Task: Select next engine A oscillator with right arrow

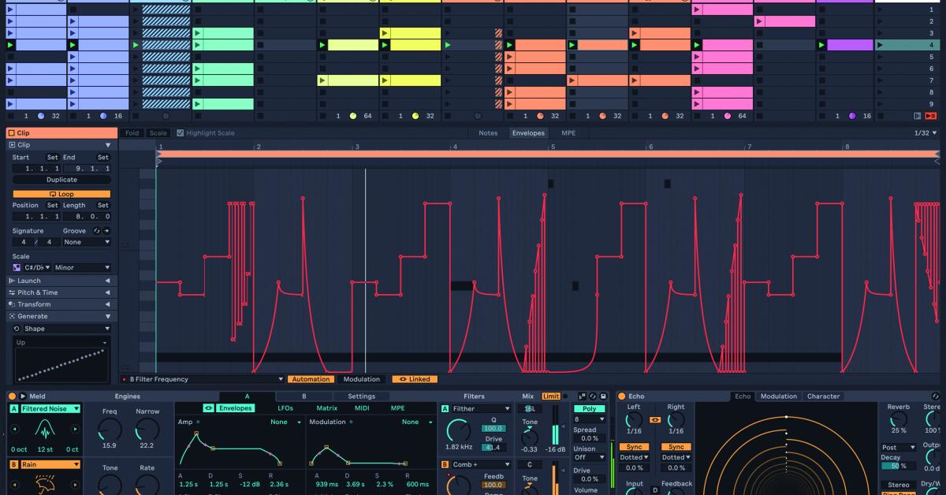Action: point(75,430)
